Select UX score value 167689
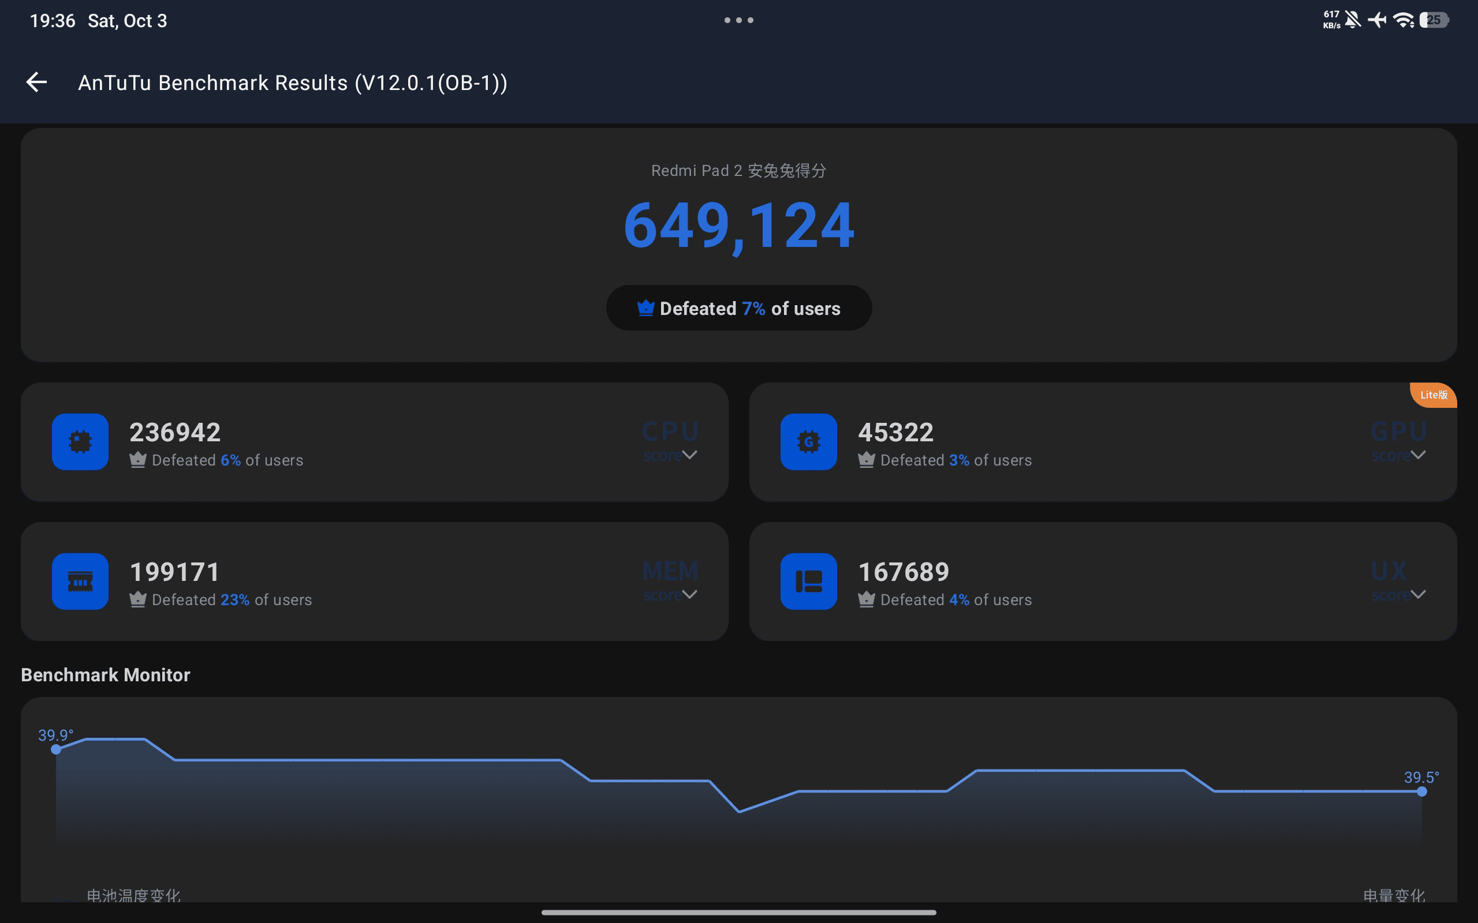The image size is (1478, 923). click(x=904, y=572)
